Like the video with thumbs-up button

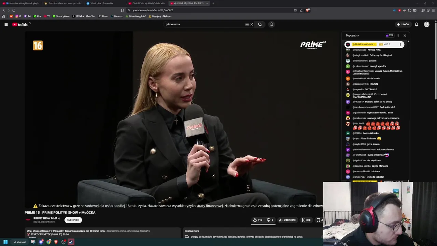(258, 220)
